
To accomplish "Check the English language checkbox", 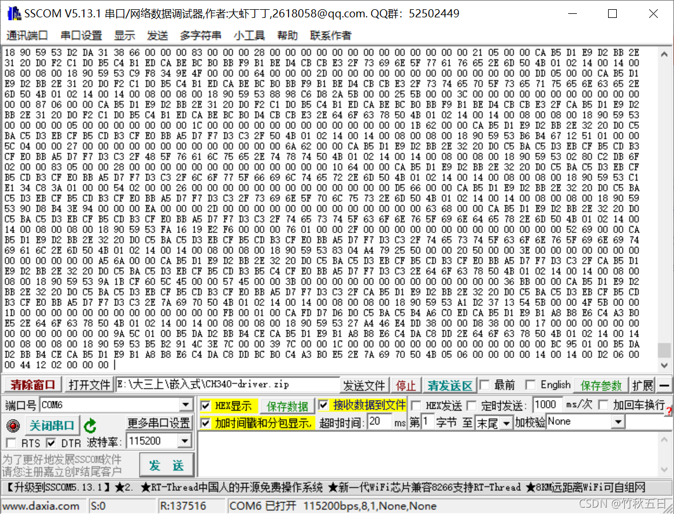I will click(530, 384).
